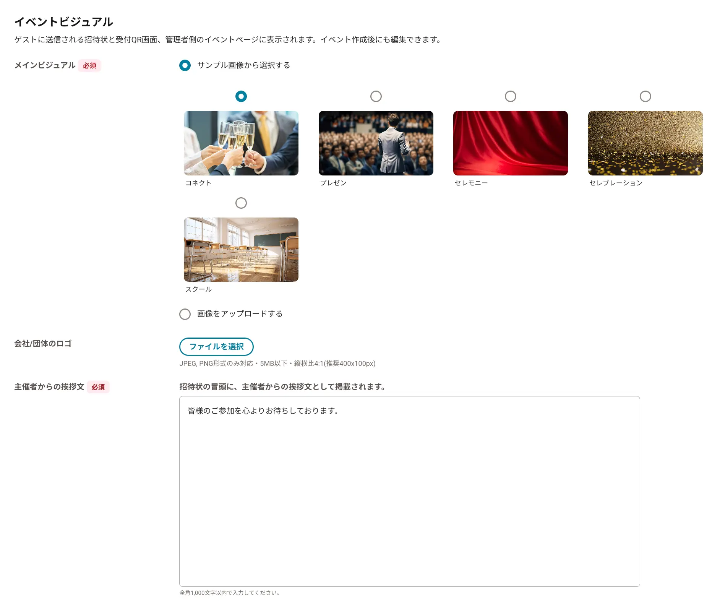720x604 pixels.
Task: Choose the コネクト sample image radio
Action: tap(241, 96)
